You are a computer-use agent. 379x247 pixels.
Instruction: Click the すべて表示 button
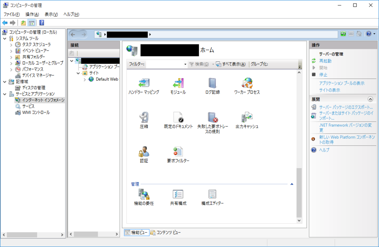(231, 64)
